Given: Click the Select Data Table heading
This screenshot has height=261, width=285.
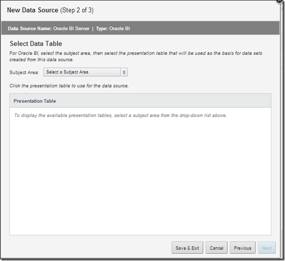Looking at the screenshot, I should (36, 44).
